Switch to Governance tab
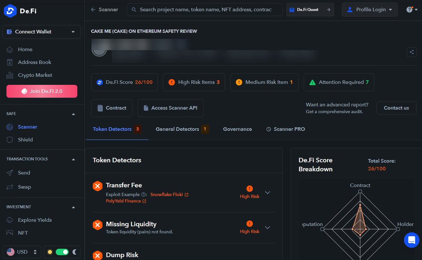This screenshot has width=422, height=260. tap(237, 129)
